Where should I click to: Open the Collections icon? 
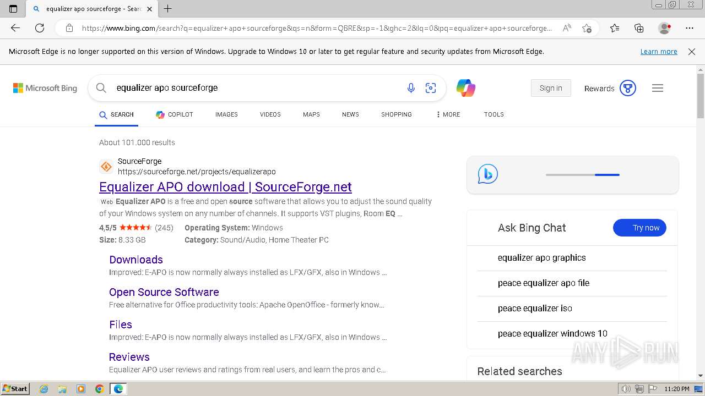click(x=639, y=28)
